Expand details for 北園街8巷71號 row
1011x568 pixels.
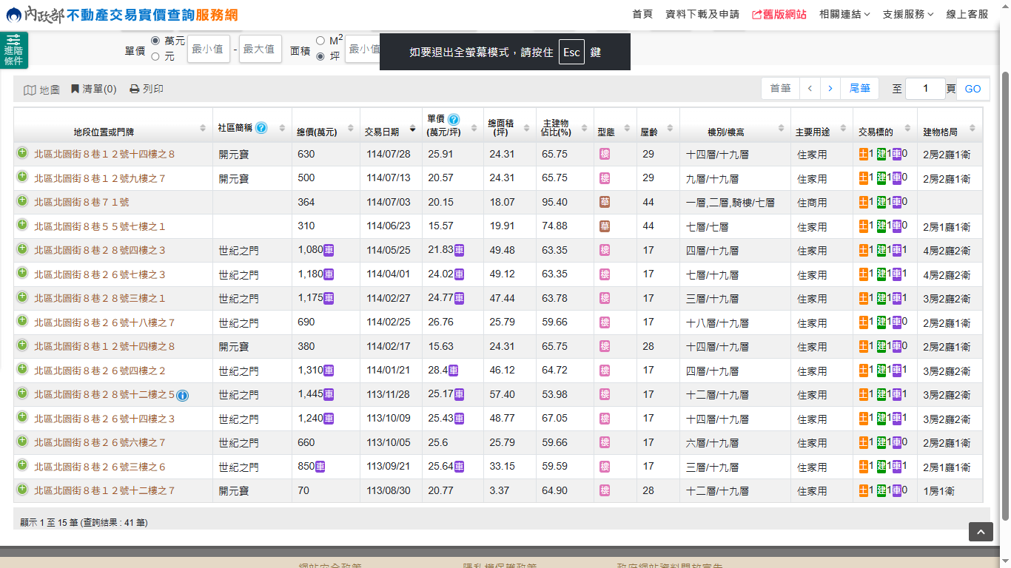click(x=22, y=201)
